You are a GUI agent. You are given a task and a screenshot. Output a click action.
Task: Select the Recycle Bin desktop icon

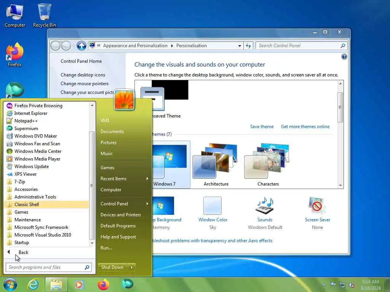[44, 16]
